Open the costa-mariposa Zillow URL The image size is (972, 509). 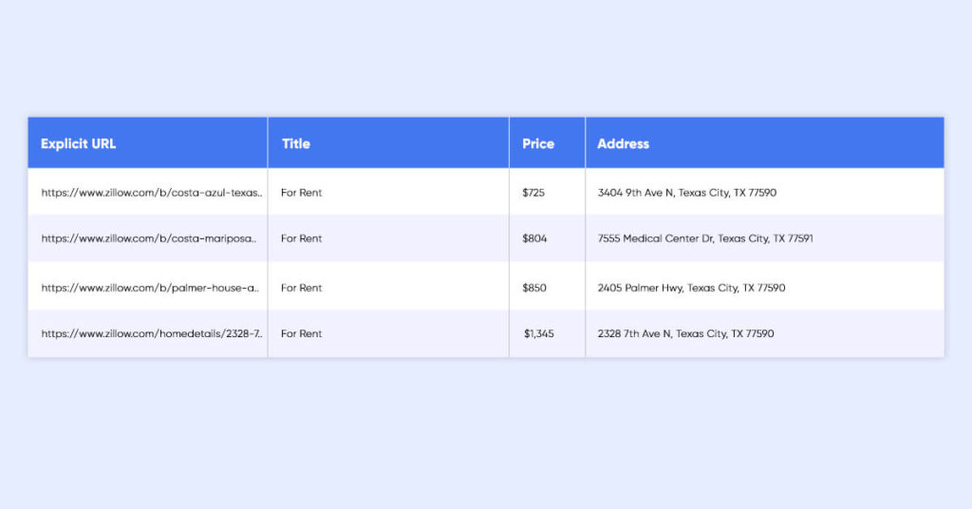click(149, 238)
